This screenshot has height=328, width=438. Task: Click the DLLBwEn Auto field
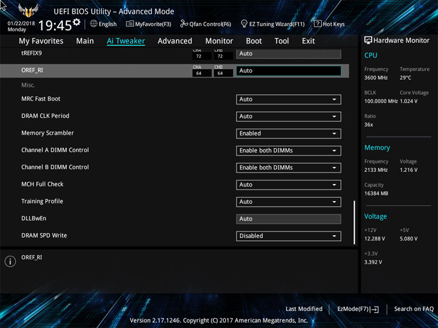coord(288,219)
